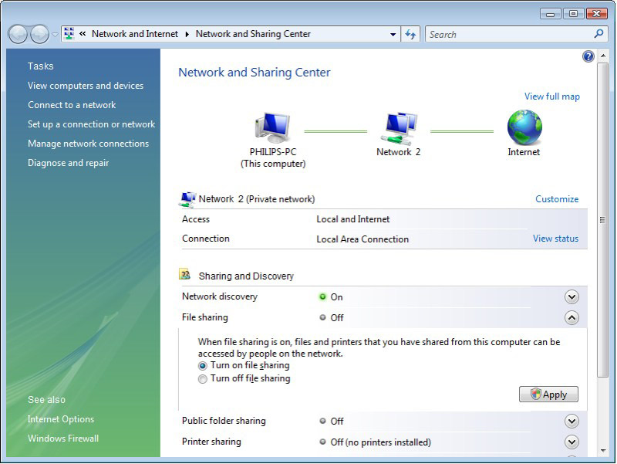
Task: Click 'Off (no printers installed)' text
Action: [x=380, y=442]
